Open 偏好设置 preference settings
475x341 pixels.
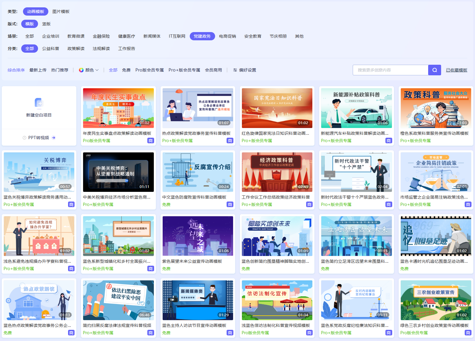click(x=244, y=70)
